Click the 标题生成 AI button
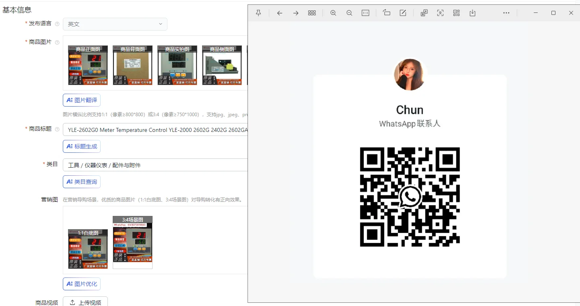Image resolution: width=580 pixels, height=306 pixels. point(82,146)
